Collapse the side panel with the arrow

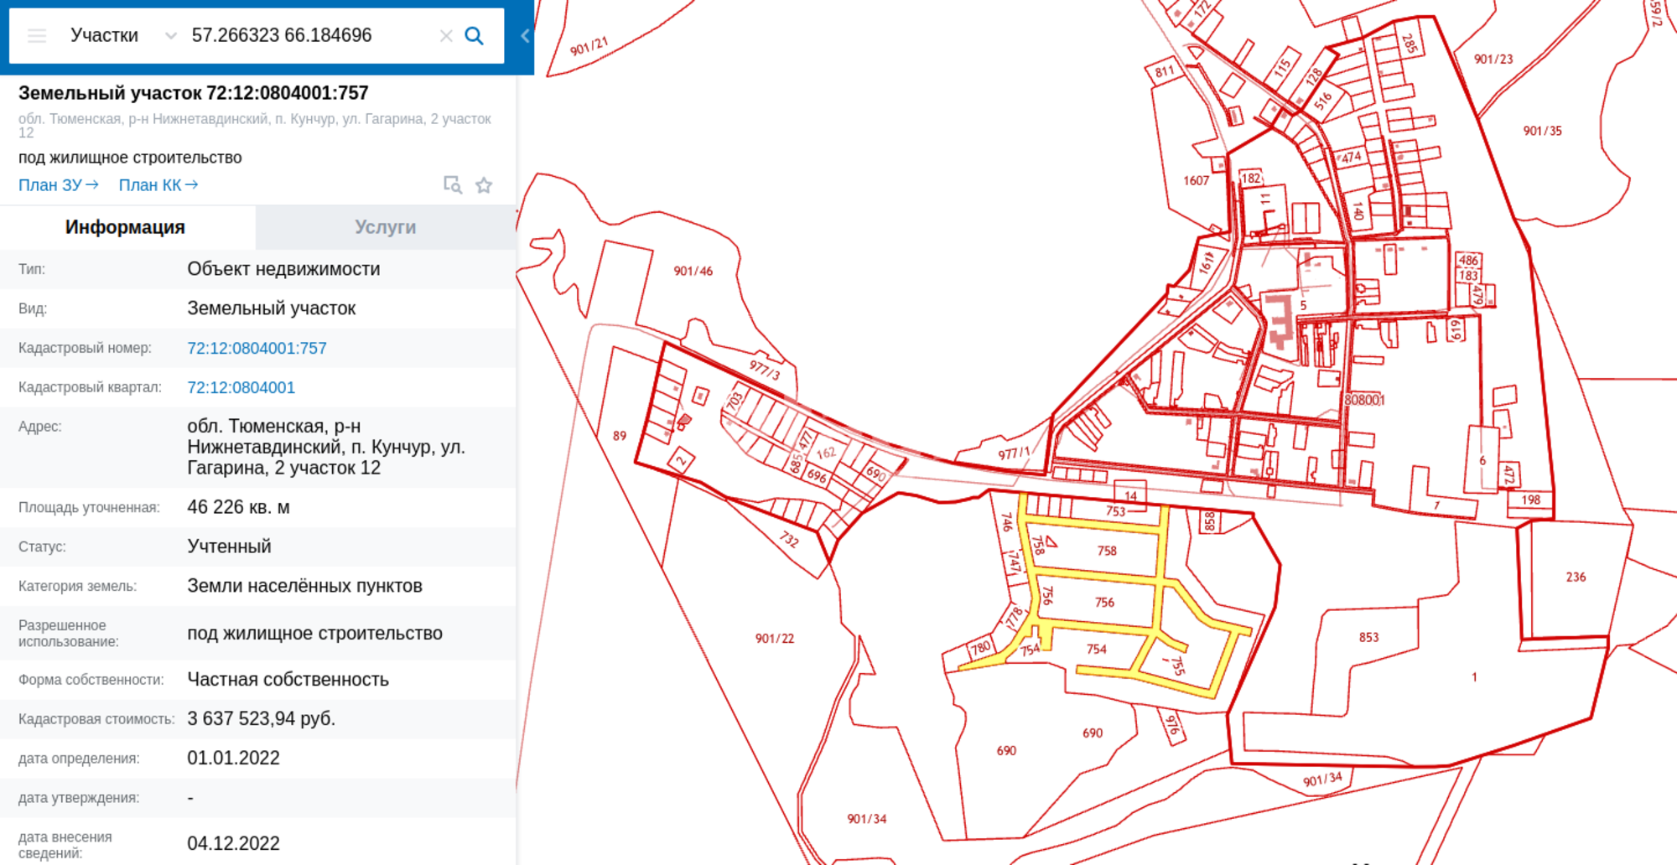(x=525, y=36)
